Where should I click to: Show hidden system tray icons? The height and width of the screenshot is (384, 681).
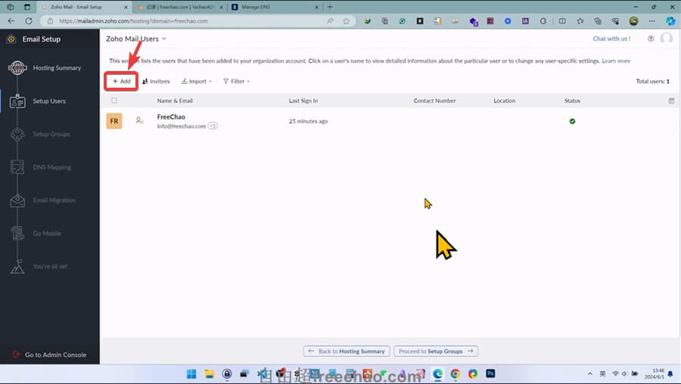tap(589, 373)
